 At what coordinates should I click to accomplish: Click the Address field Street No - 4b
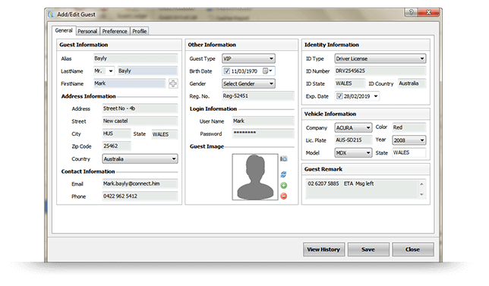coord(140,108)
